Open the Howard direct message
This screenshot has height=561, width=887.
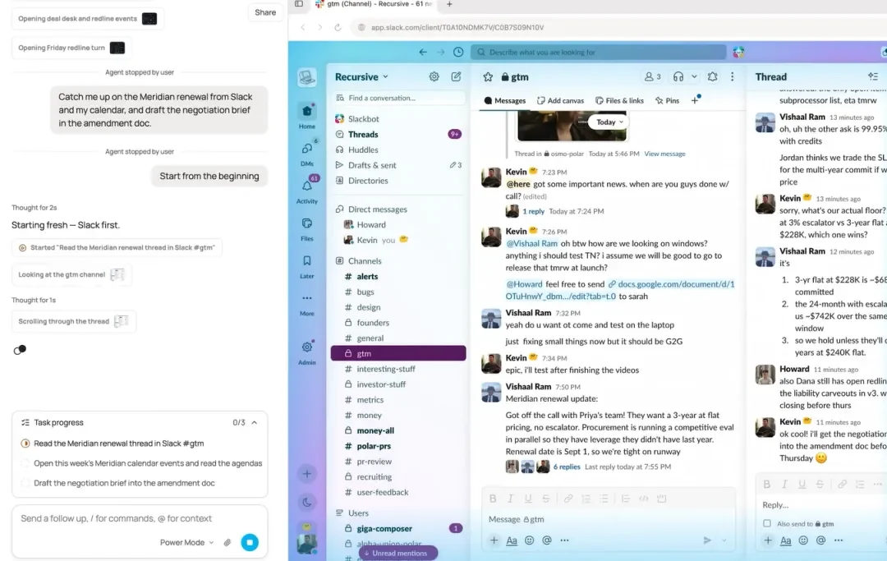click(x=398, y=224)
